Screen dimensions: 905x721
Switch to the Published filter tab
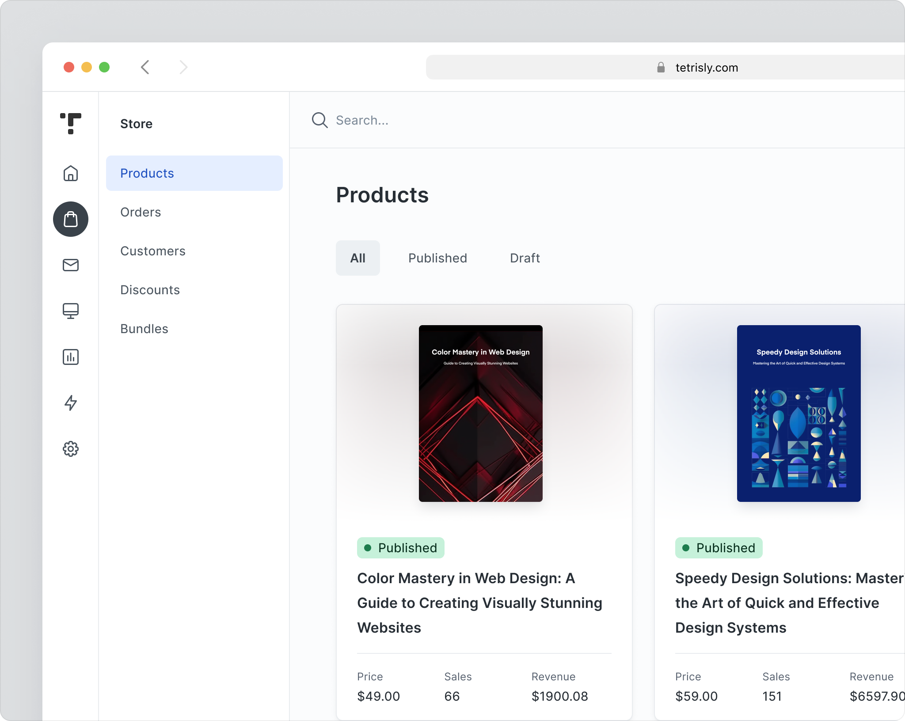[437, 258]
